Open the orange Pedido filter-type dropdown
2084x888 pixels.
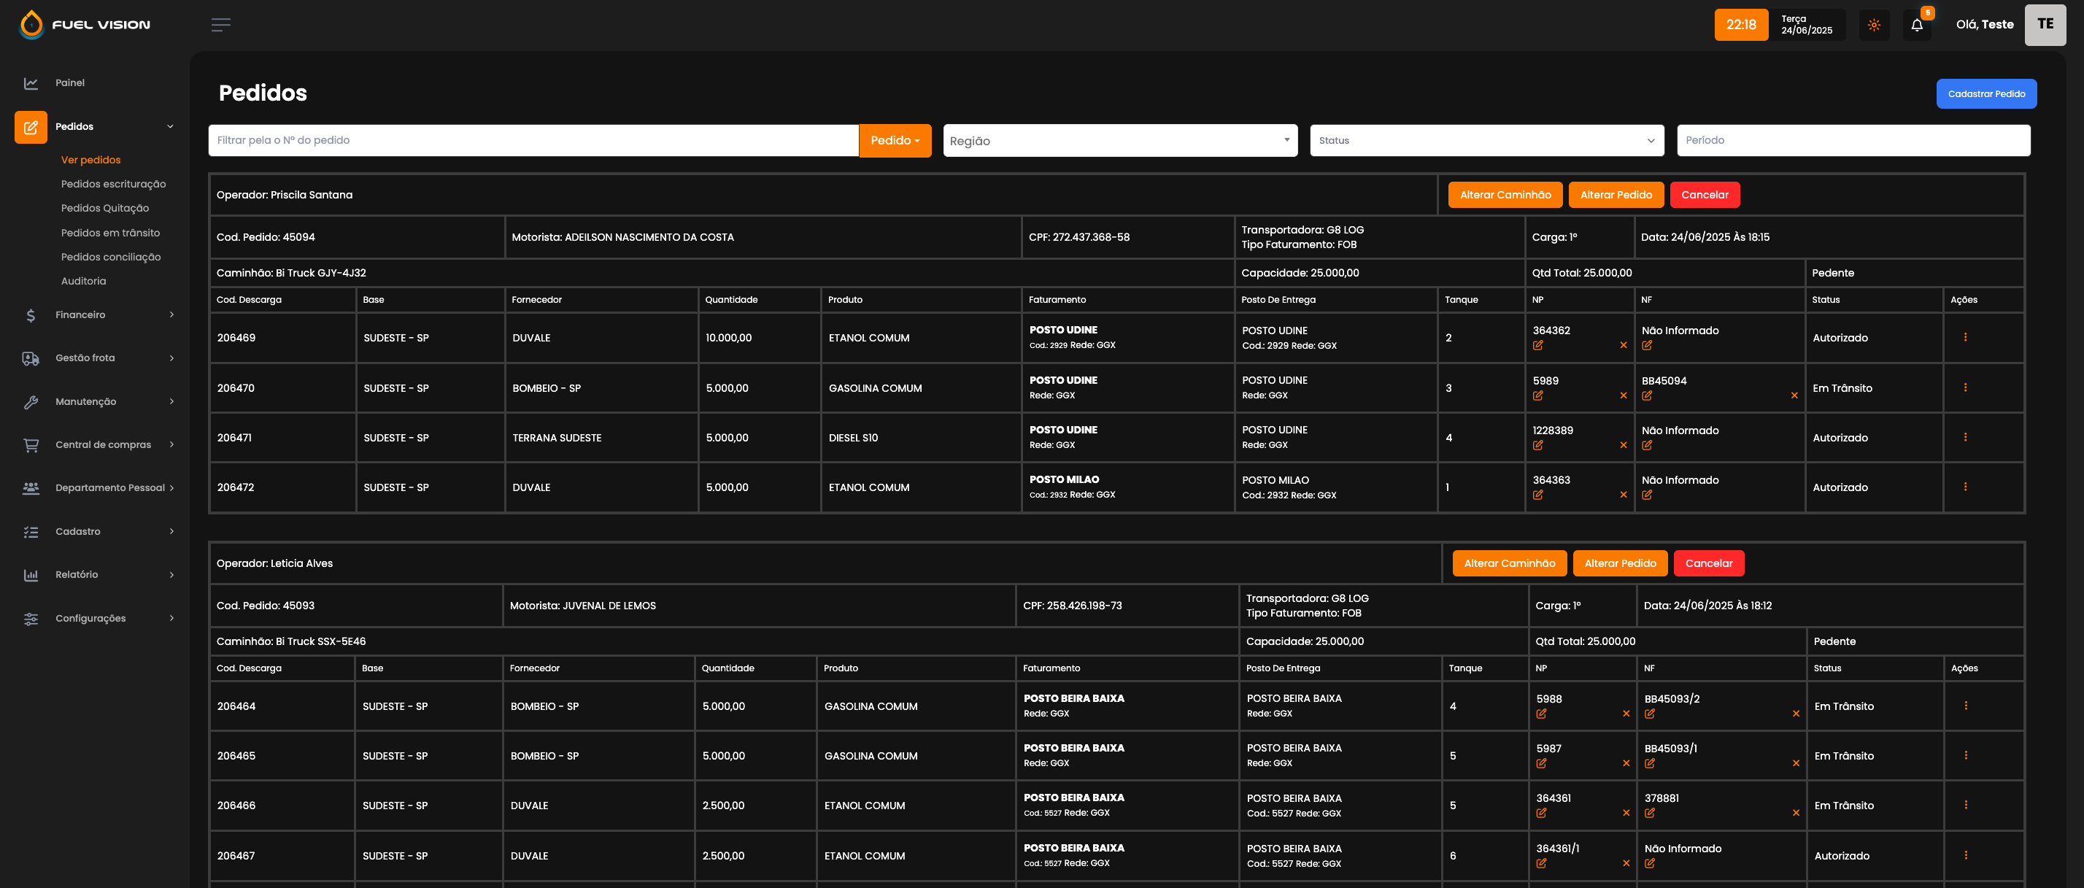(x=895, y=141)
